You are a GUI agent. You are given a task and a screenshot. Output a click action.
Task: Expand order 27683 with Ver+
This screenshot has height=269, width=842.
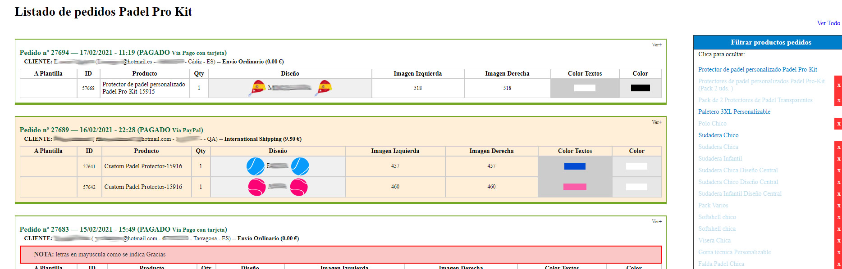pos(657,221)
